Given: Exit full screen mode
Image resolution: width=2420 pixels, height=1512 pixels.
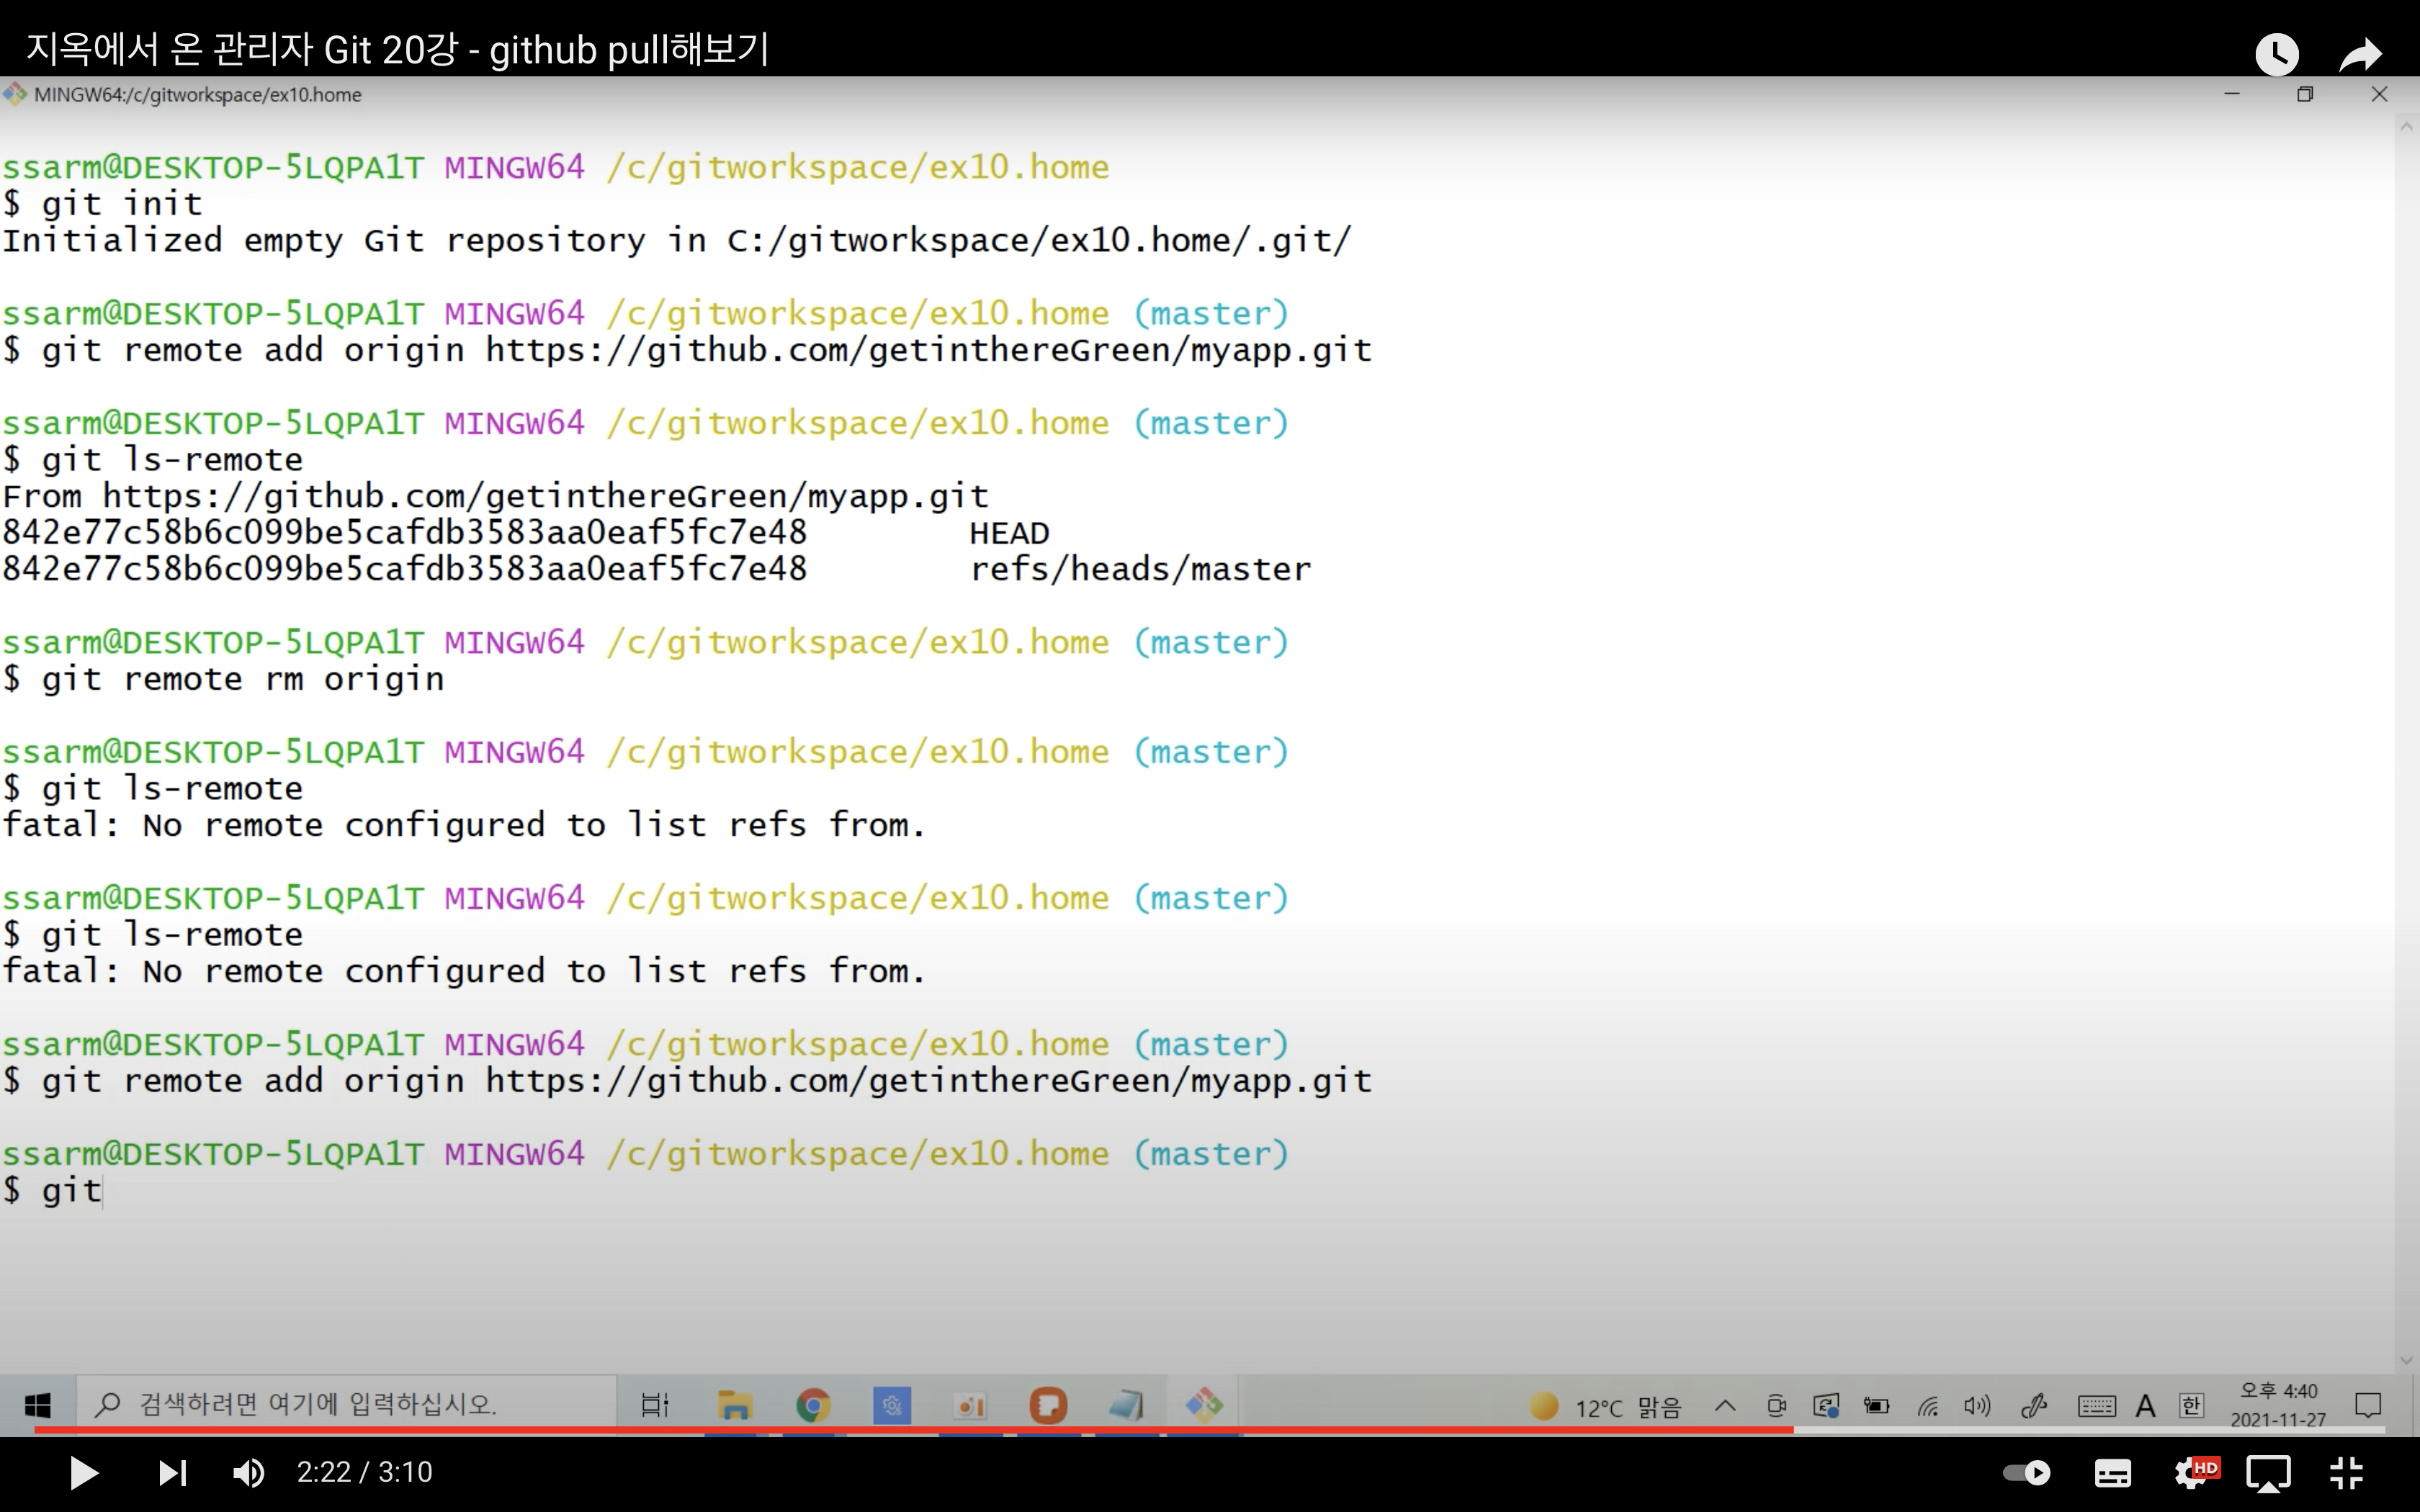Looking at the screenshot, I should click(2346, 1472).
